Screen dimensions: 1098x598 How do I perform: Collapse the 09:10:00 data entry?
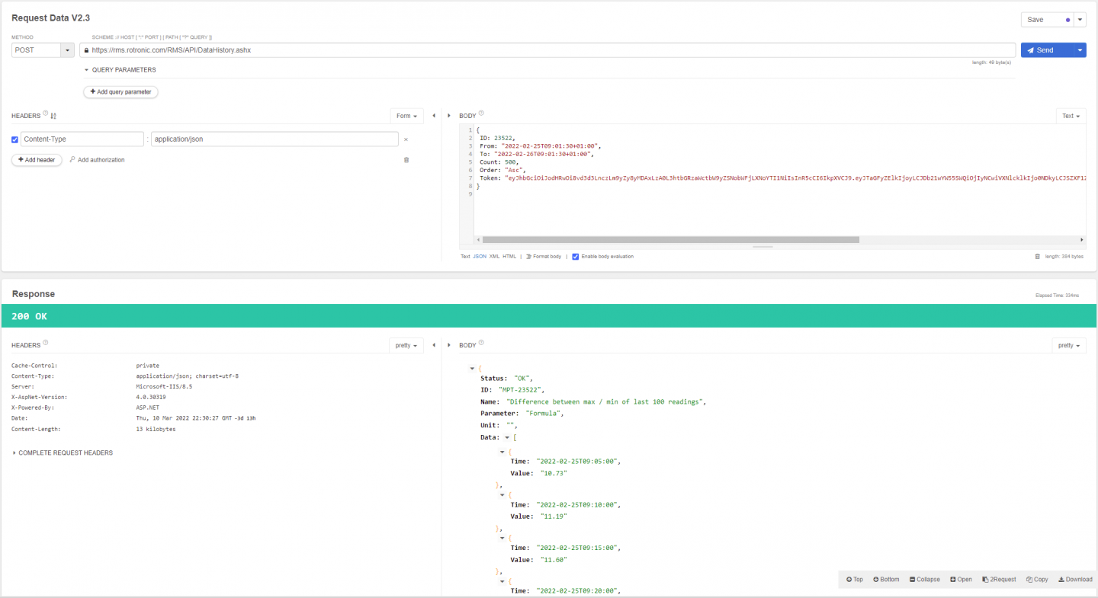click(502, 495)
